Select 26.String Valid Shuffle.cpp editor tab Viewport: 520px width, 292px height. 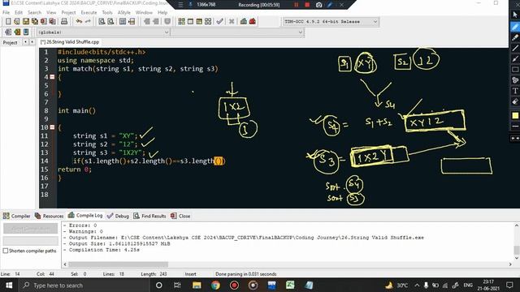click(70, 42)
